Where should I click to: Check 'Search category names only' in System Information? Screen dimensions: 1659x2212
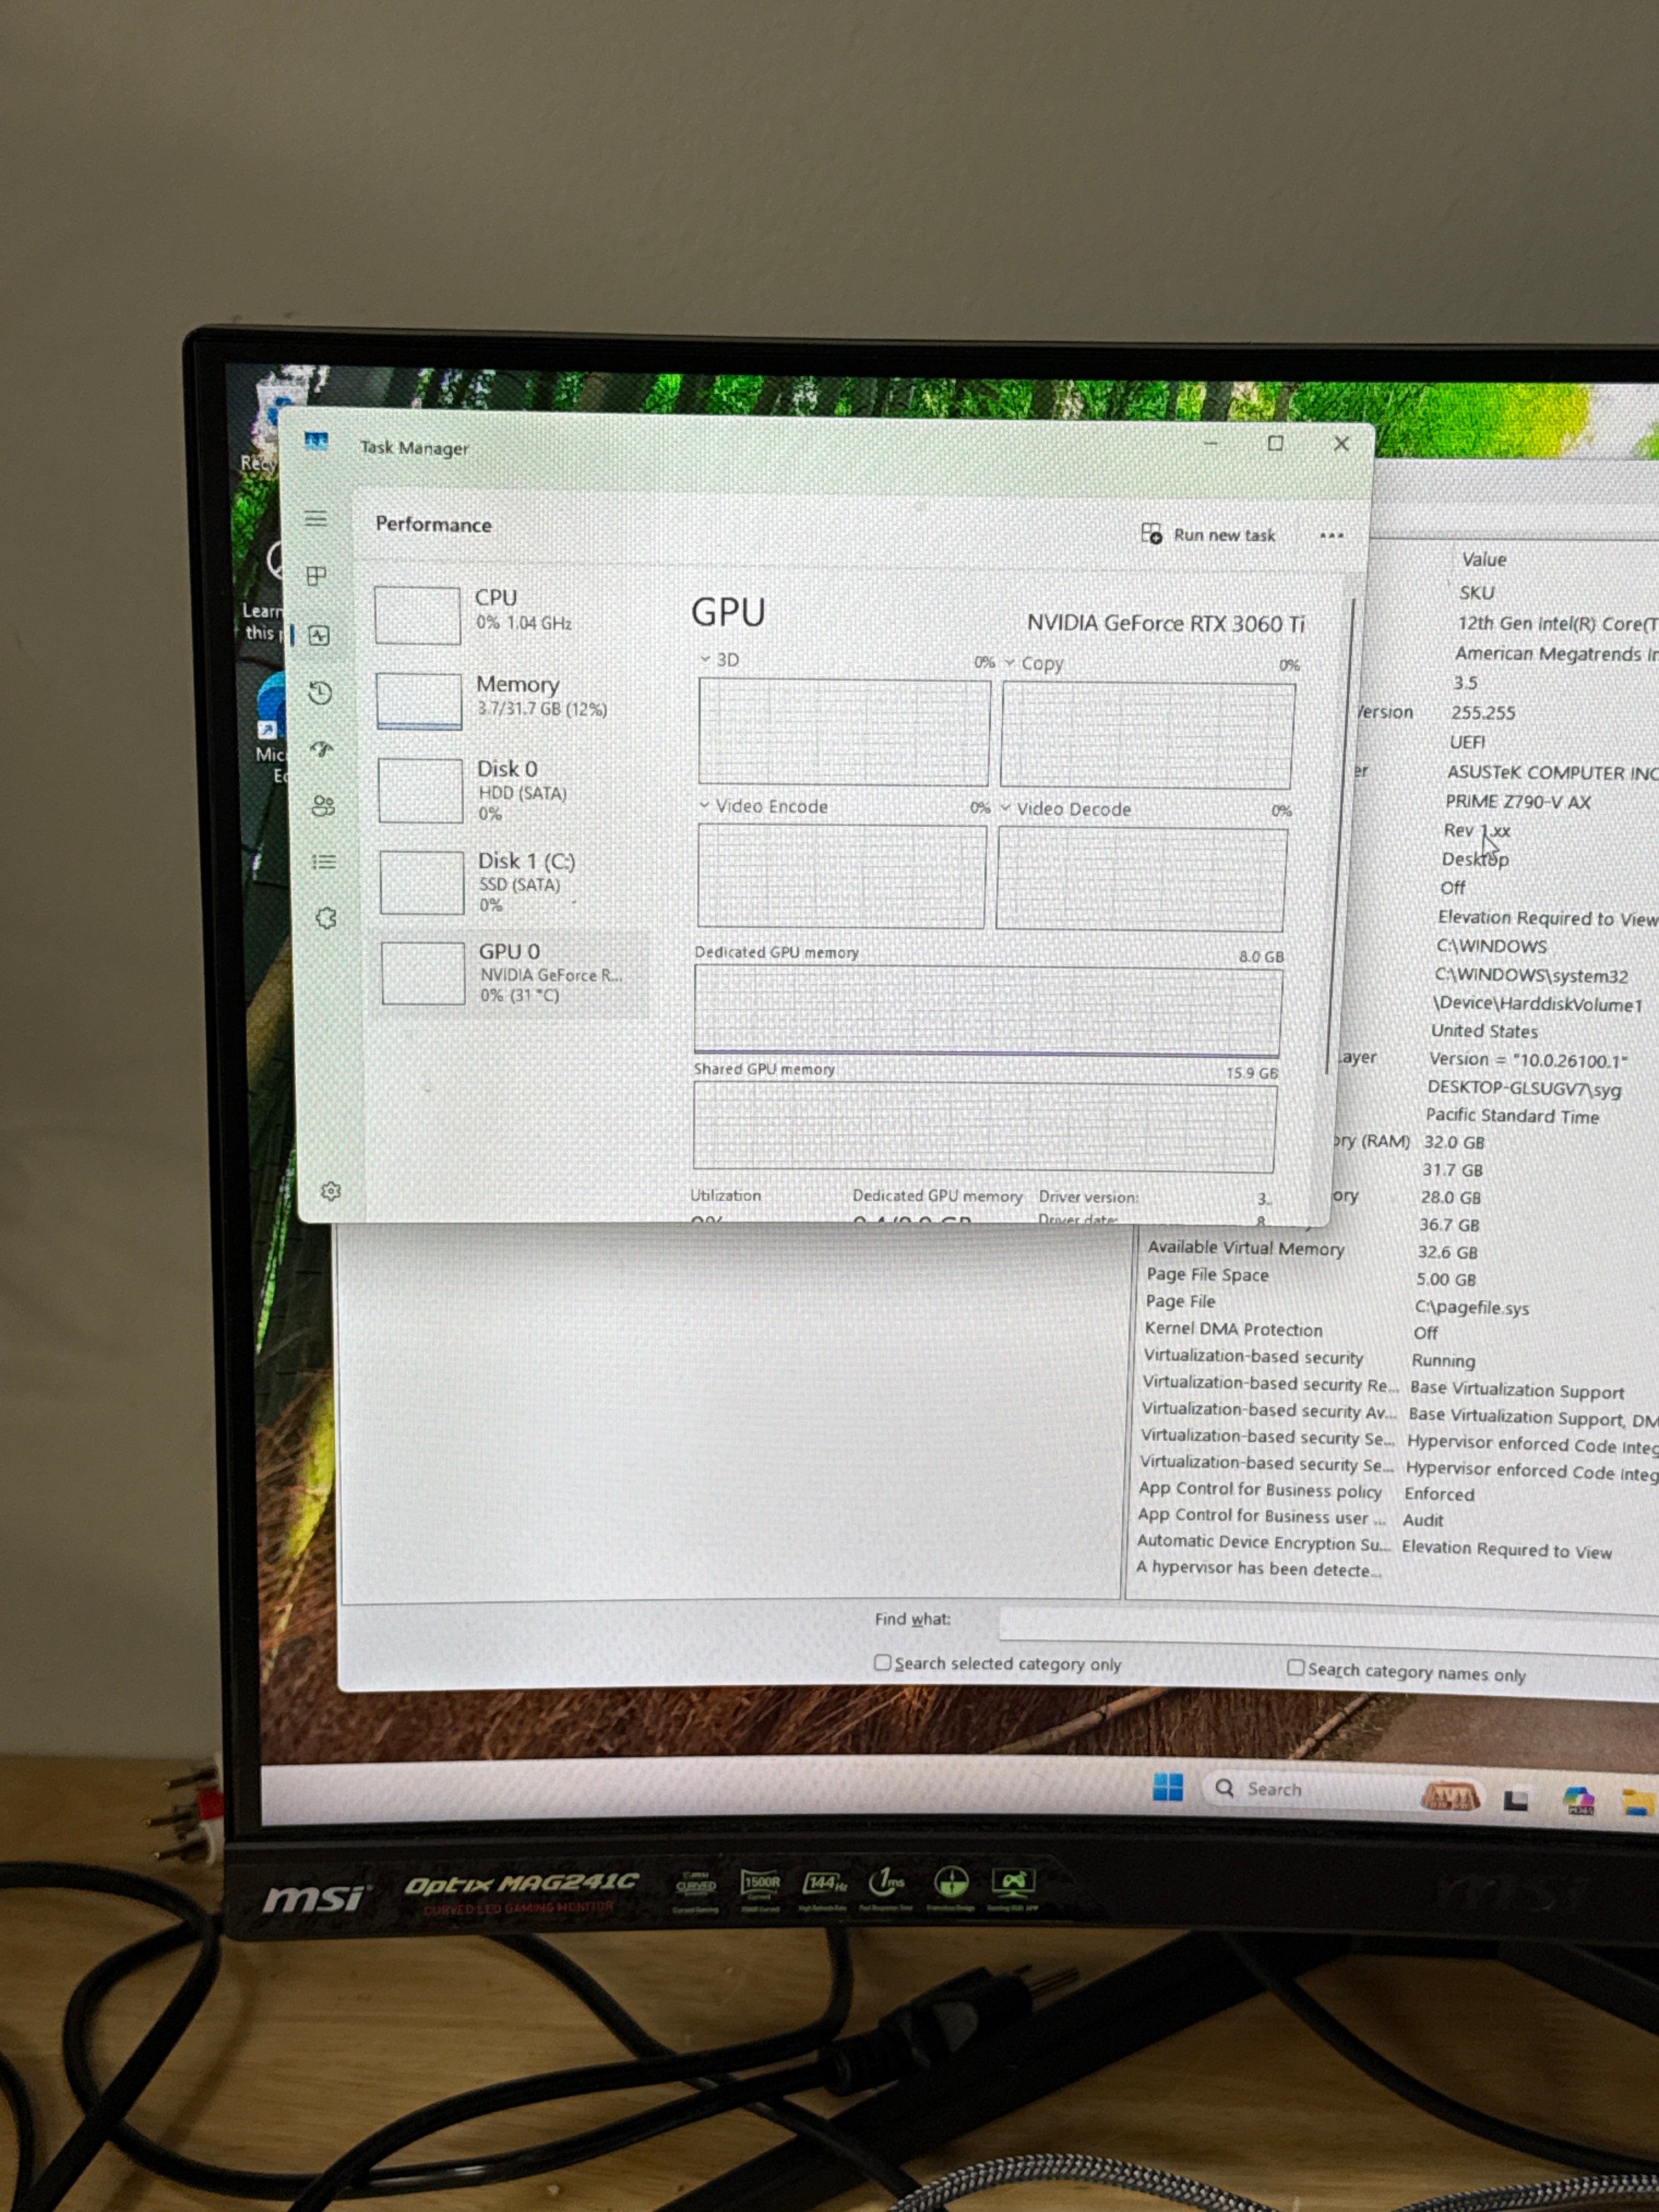[1295, 1667]
